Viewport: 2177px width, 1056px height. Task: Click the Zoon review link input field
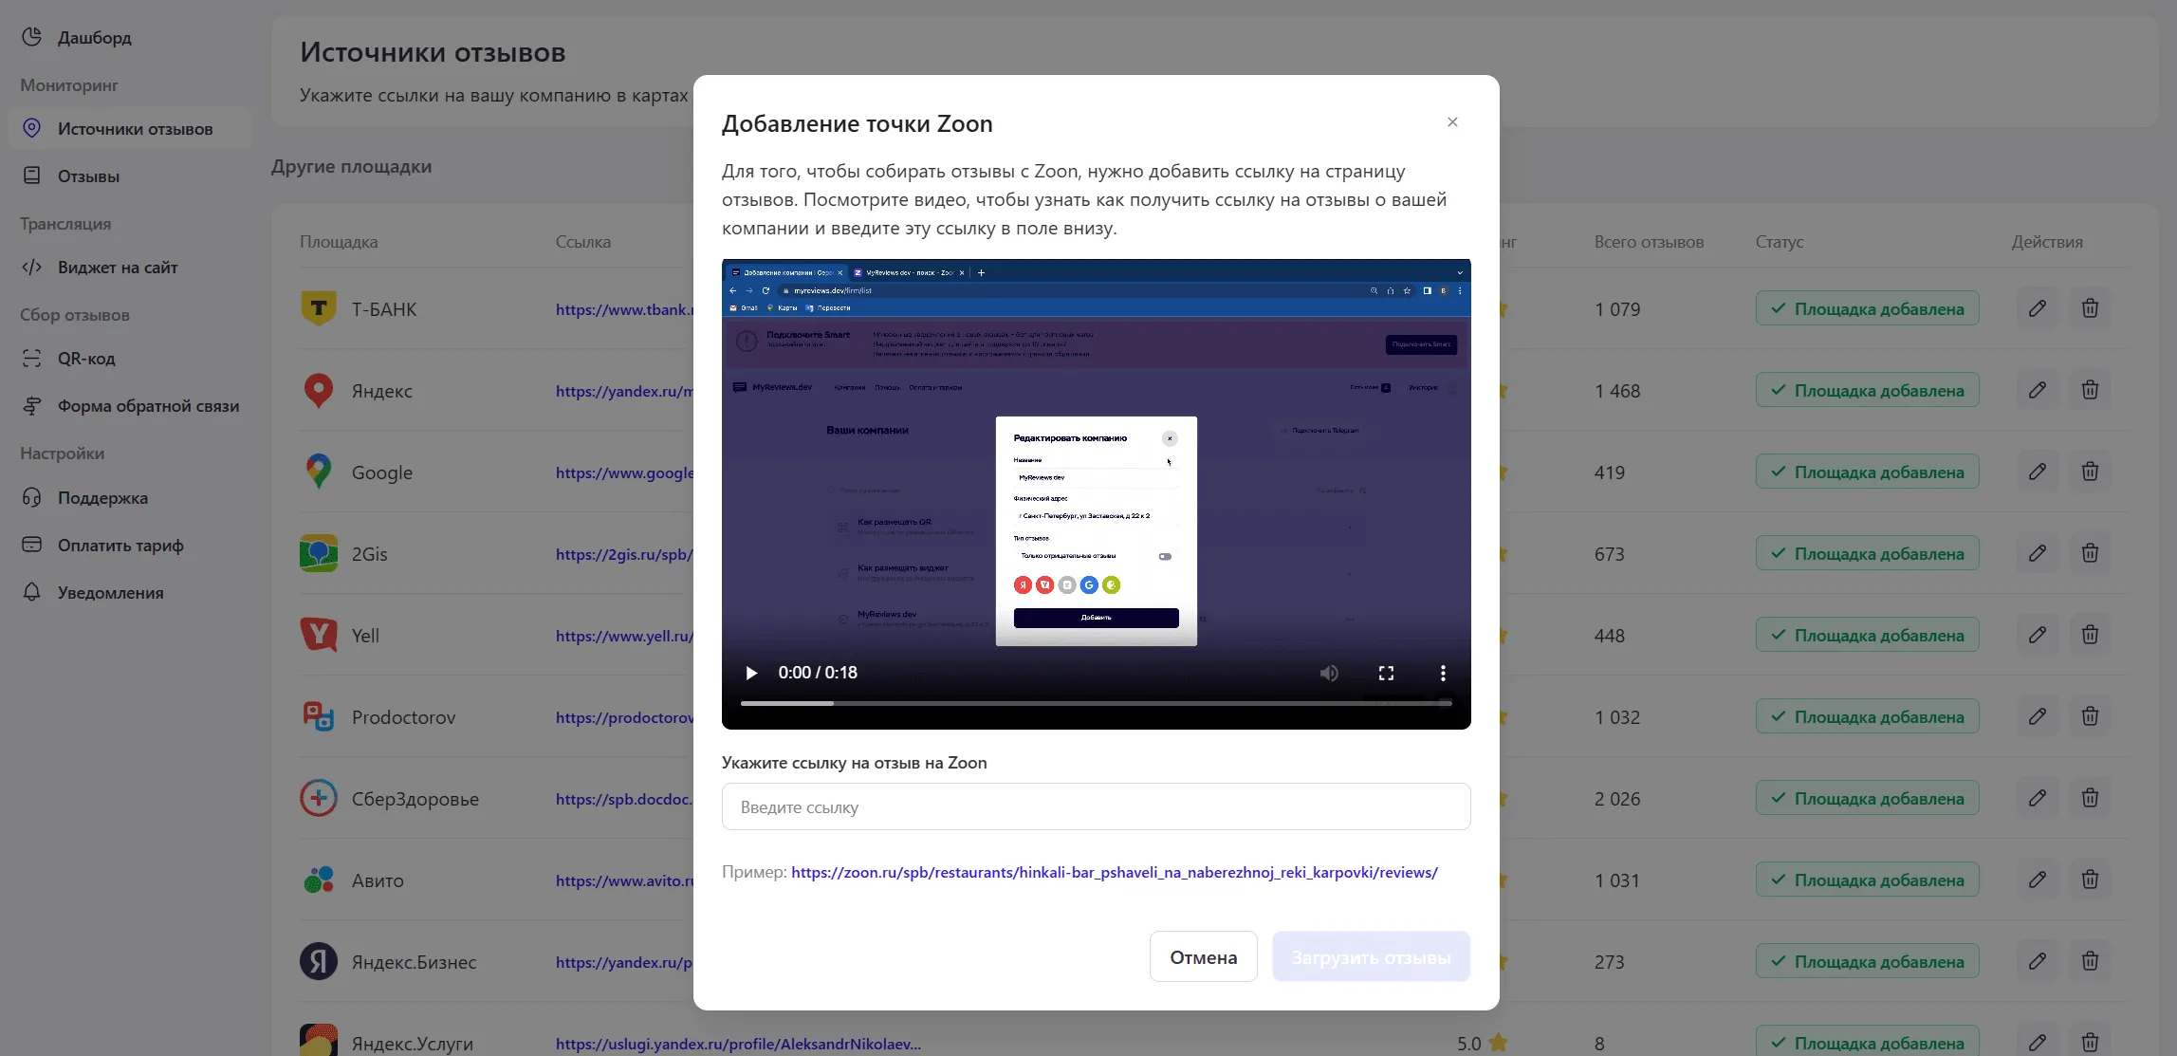(x=1096, y=806)
